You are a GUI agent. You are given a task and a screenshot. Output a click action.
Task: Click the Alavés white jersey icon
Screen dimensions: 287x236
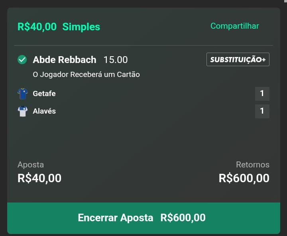click(22, 111)
